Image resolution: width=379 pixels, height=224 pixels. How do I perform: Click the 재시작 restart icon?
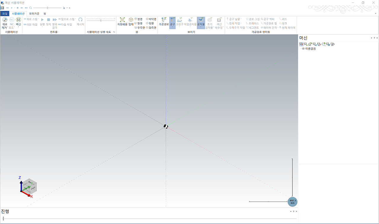click(80, 22)
